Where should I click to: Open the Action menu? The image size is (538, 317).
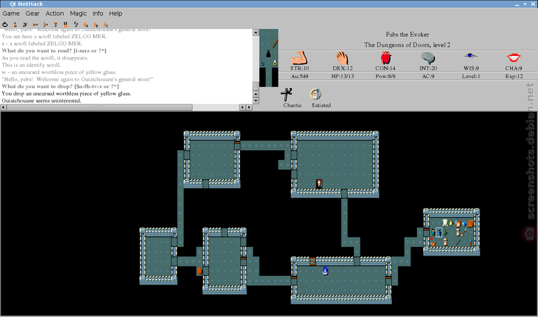click(x=54, y=13)
